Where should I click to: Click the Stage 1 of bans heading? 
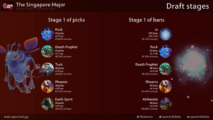click(x=146, y=20)
